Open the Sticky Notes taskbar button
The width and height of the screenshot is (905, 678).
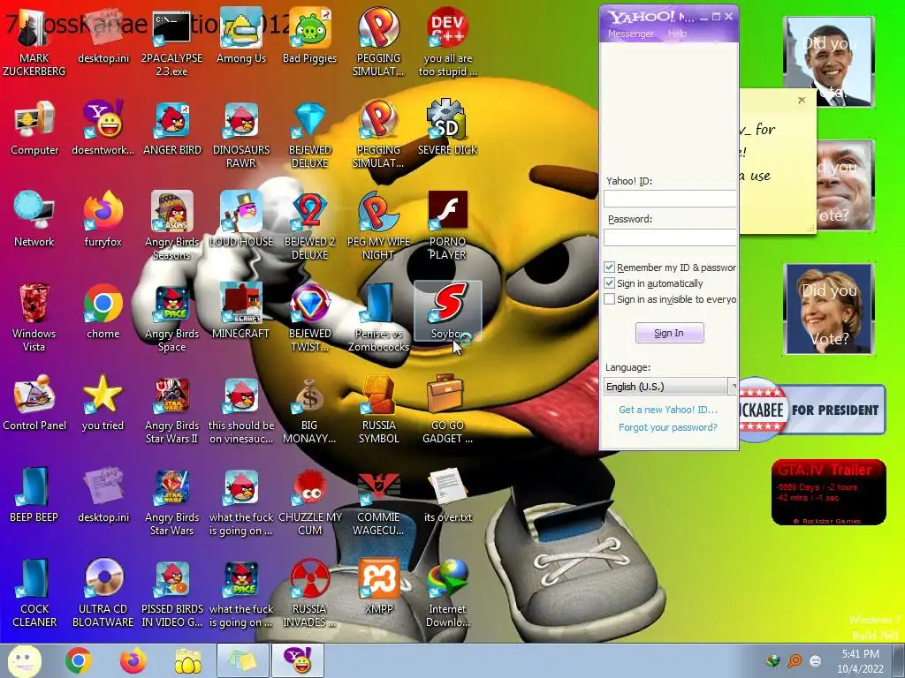[x=243, y=660]
